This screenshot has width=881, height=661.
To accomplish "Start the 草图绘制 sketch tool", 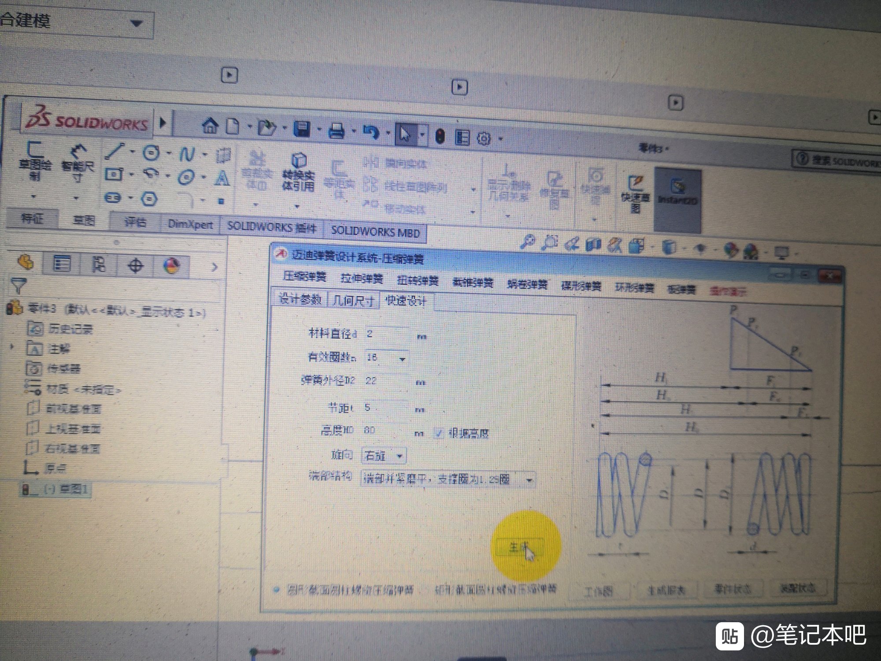I will click(x=35, y=161).
